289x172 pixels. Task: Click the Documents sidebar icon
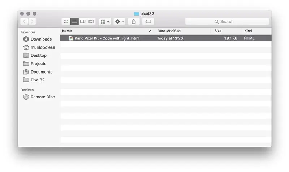pos(26,71)
